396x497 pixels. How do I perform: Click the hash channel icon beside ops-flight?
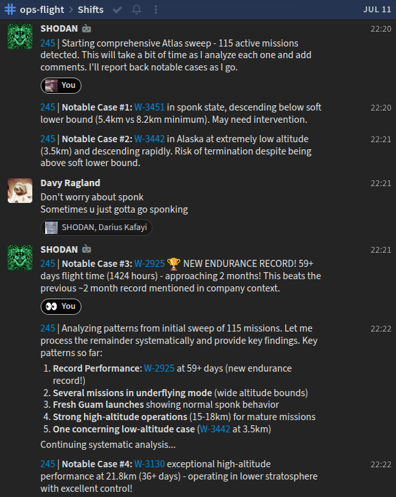tap(10, 10)
